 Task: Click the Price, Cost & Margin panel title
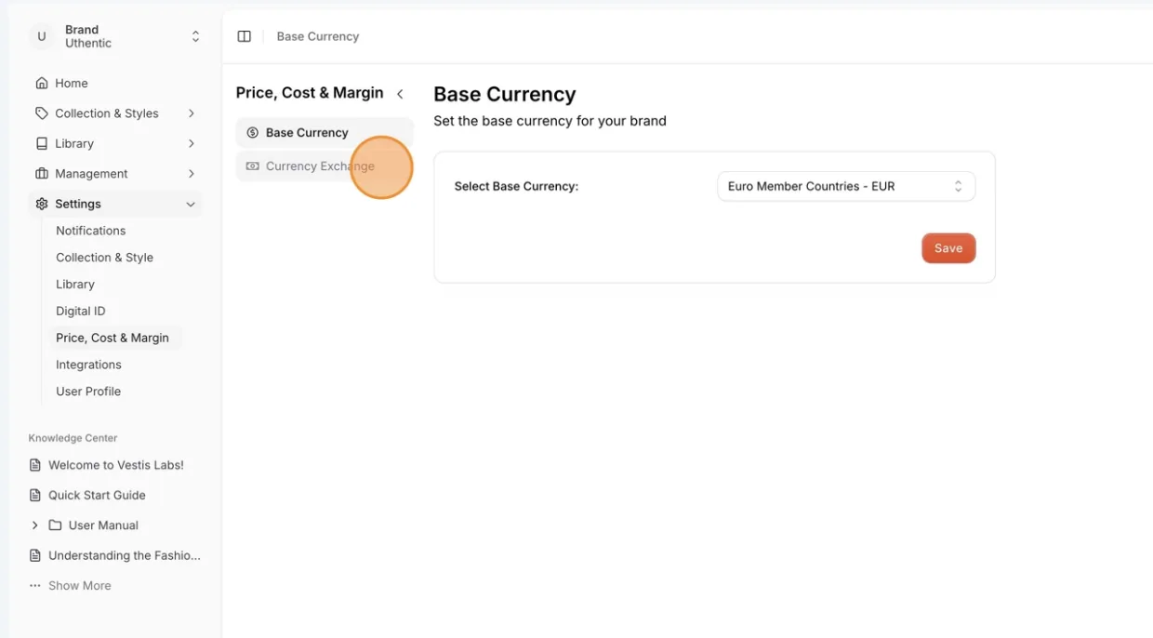[310, 93]
